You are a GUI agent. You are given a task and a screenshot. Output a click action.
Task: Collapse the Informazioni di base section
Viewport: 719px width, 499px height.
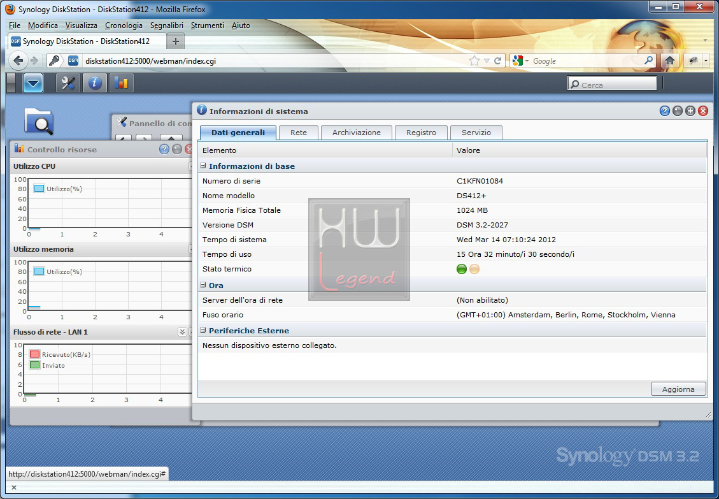pyautogui.click(x=203, y=166)
